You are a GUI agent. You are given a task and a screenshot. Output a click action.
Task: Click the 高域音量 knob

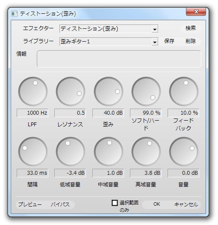146,152
